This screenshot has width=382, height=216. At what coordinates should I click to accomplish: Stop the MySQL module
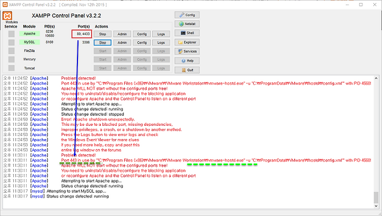[x=102, y=42]
